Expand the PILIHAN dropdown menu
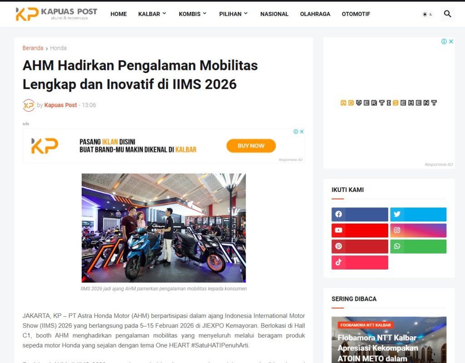 tap(233, 14)
